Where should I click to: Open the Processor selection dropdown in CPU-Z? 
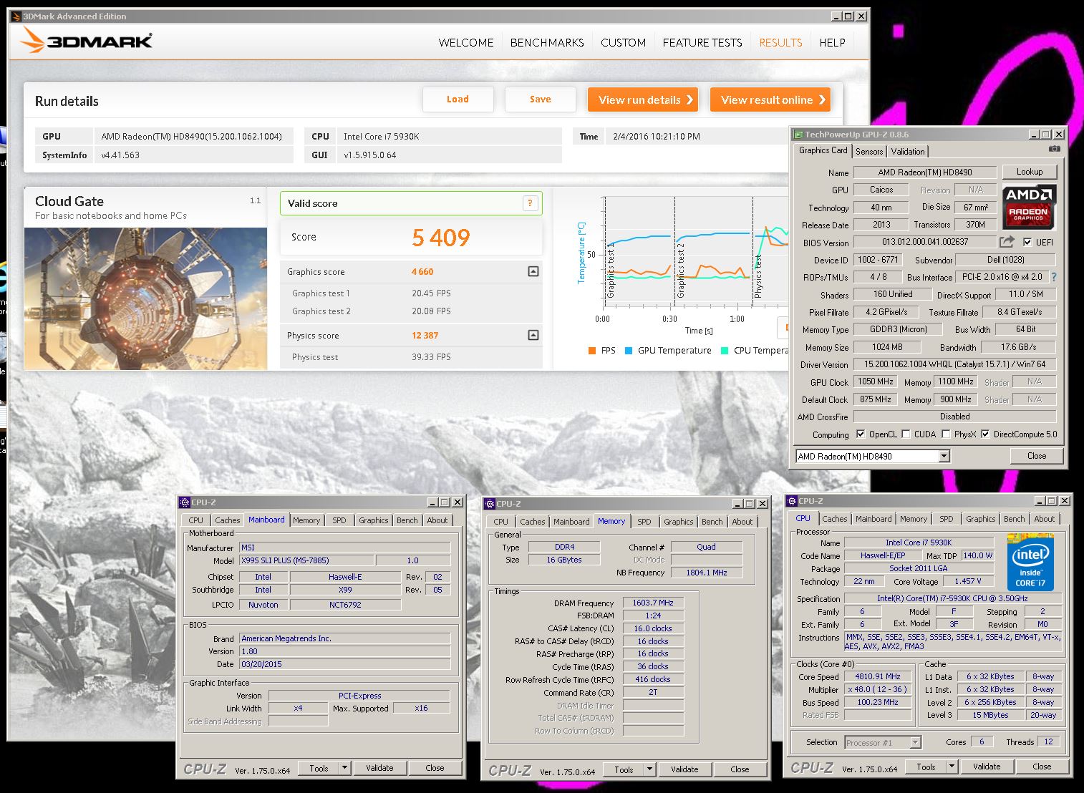(x=915, y=743)
